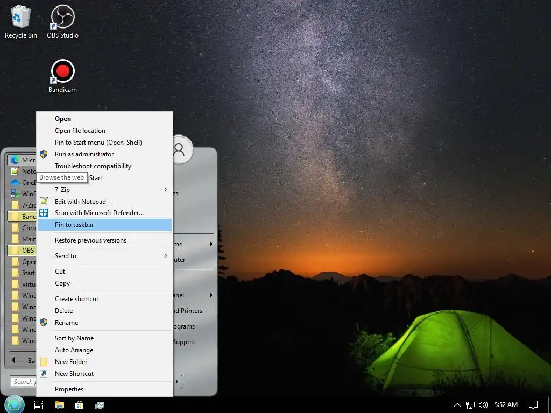The width and height of the screenshot is (551, 413).
Task: Click Pin to taskbar
Action: (x=104, y=225)
